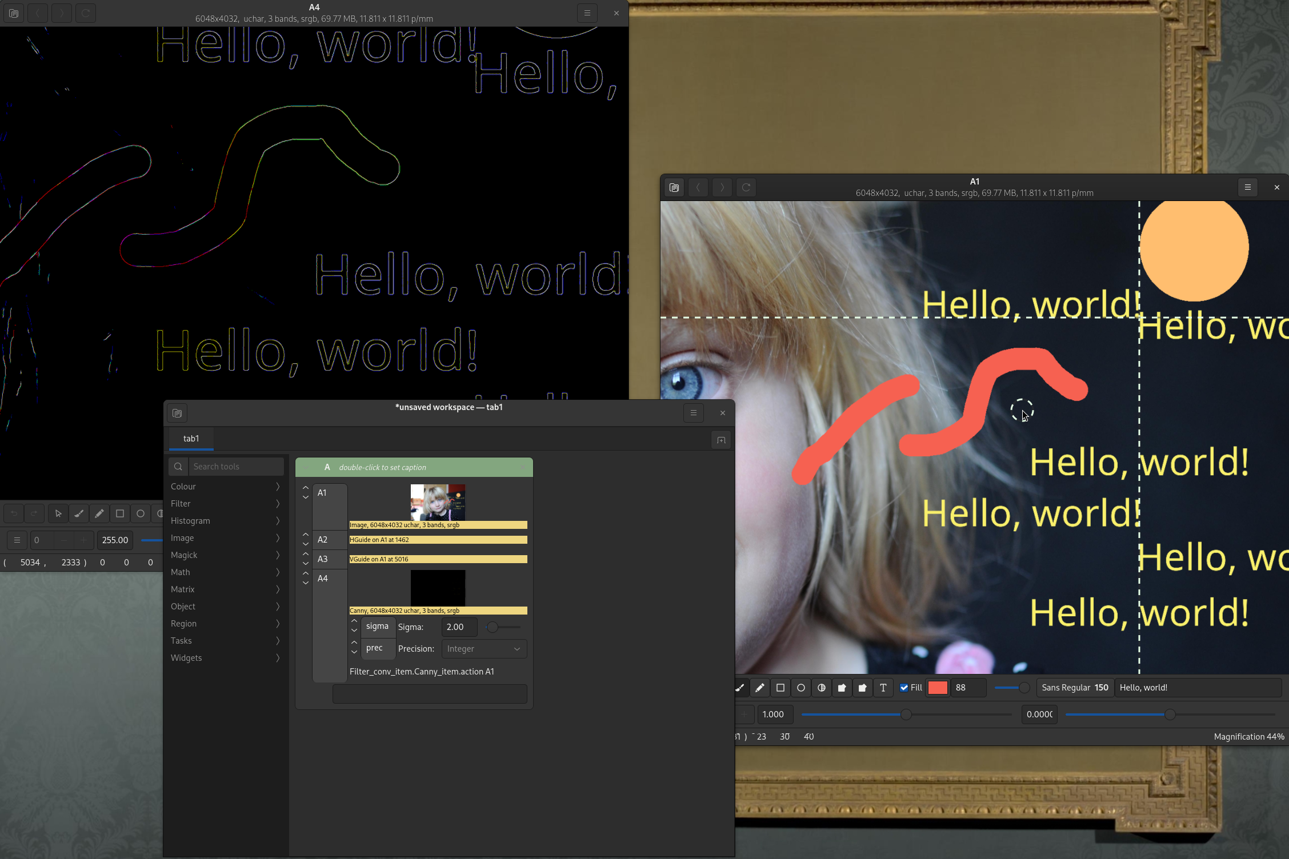Open the workspace window hamburger menu
This screenshot has width=1289, height=859.
pyautogui.click(x=694, y=413)
